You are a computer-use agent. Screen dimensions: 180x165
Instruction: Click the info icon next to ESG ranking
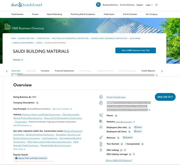pos(125,150)
